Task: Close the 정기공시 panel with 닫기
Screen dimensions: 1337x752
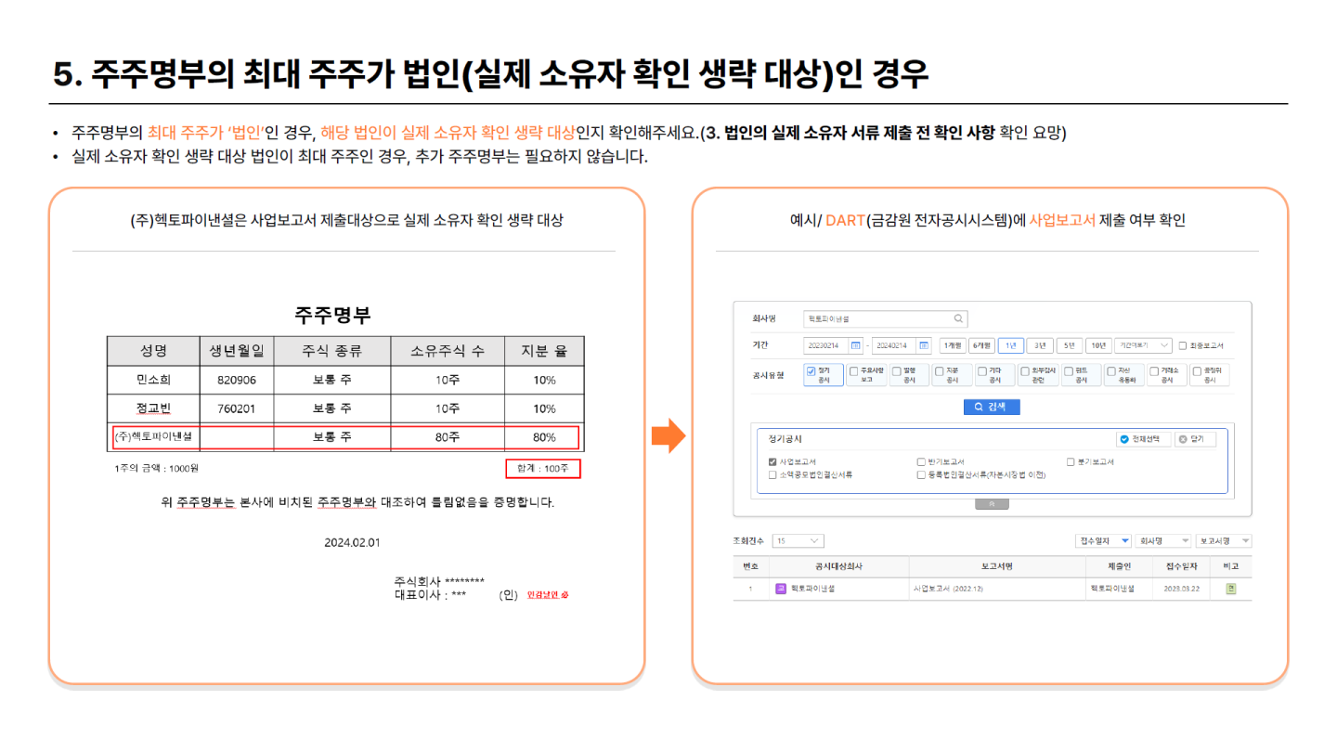Action: coord(1194,439)
